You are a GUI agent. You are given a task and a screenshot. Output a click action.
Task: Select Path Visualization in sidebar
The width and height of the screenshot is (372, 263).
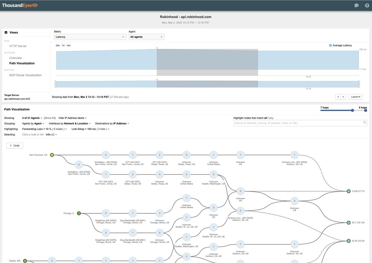22,63
